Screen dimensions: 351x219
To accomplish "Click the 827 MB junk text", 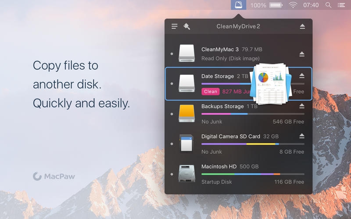I will point(236,92).
